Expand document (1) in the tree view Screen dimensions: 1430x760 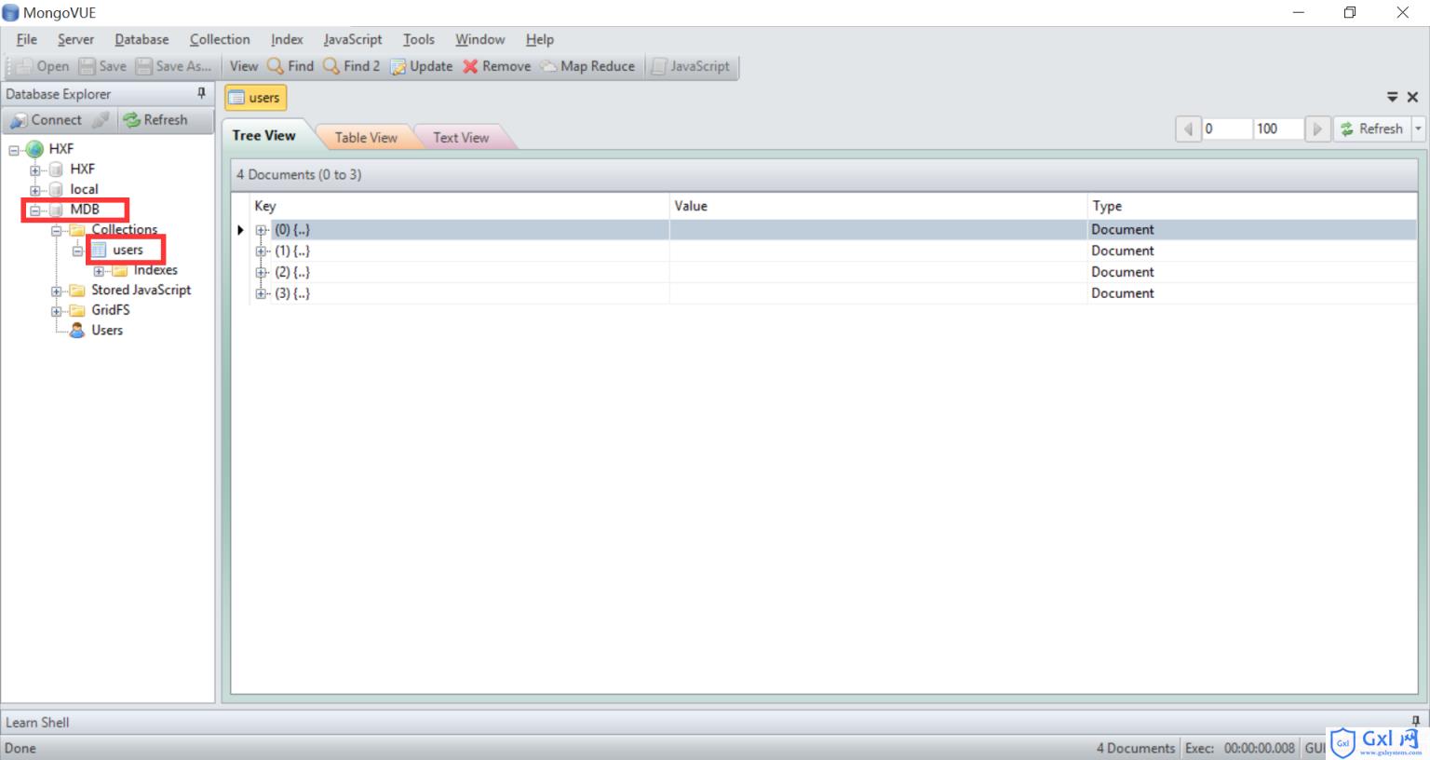click(262, 251)
